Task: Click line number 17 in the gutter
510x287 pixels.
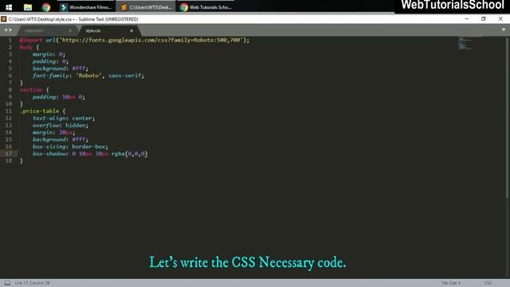Action: (x=9, y=154)
